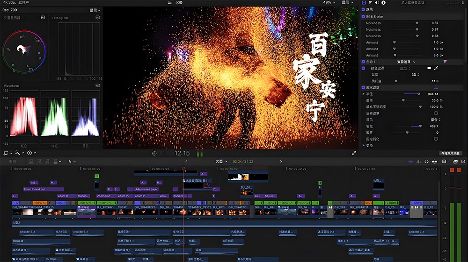Click the insert clip edit icon
Screen dimensions: 468x262
pos(39,162)
